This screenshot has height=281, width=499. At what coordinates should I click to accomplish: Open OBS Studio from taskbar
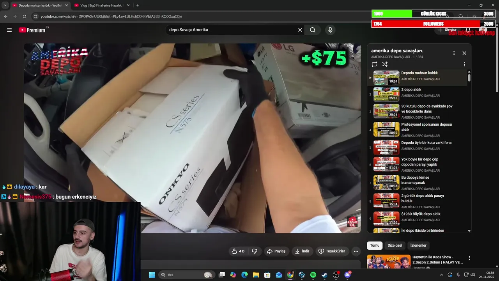click(336, 275)
